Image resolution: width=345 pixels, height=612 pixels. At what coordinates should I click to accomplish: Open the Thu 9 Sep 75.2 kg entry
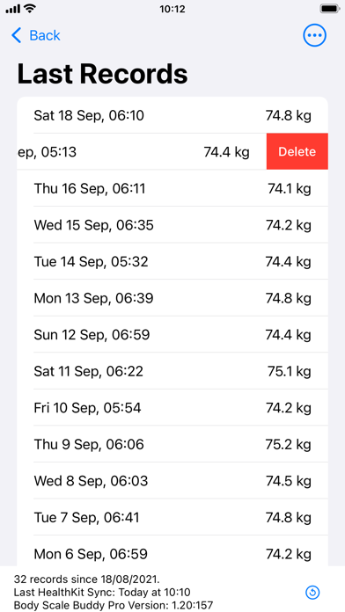172,444
